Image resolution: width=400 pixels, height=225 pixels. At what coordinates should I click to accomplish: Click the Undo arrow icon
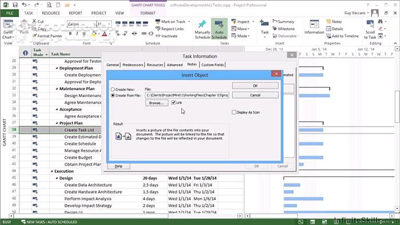[x=24, y=5]
